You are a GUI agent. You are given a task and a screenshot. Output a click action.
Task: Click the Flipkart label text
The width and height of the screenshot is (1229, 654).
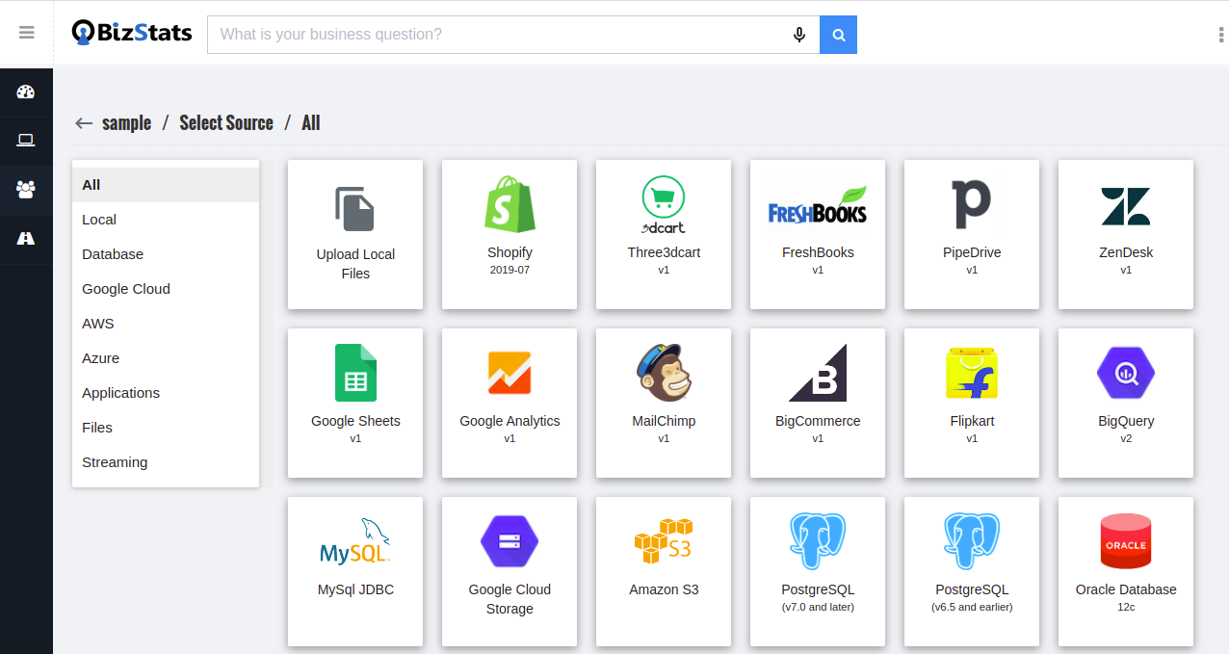pyautogui.click(x=972, y=421)
